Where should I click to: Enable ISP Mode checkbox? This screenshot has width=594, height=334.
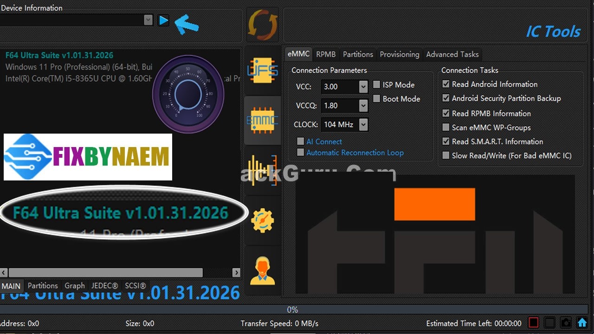click(x=377, y=85)
